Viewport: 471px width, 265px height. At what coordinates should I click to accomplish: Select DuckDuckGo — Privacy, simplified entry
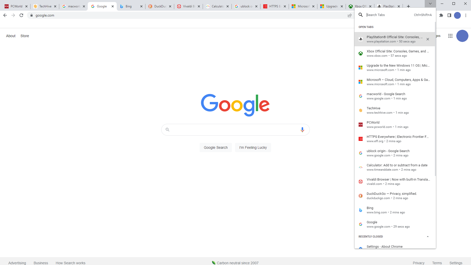pyautogui.click(x=395, y=196)
